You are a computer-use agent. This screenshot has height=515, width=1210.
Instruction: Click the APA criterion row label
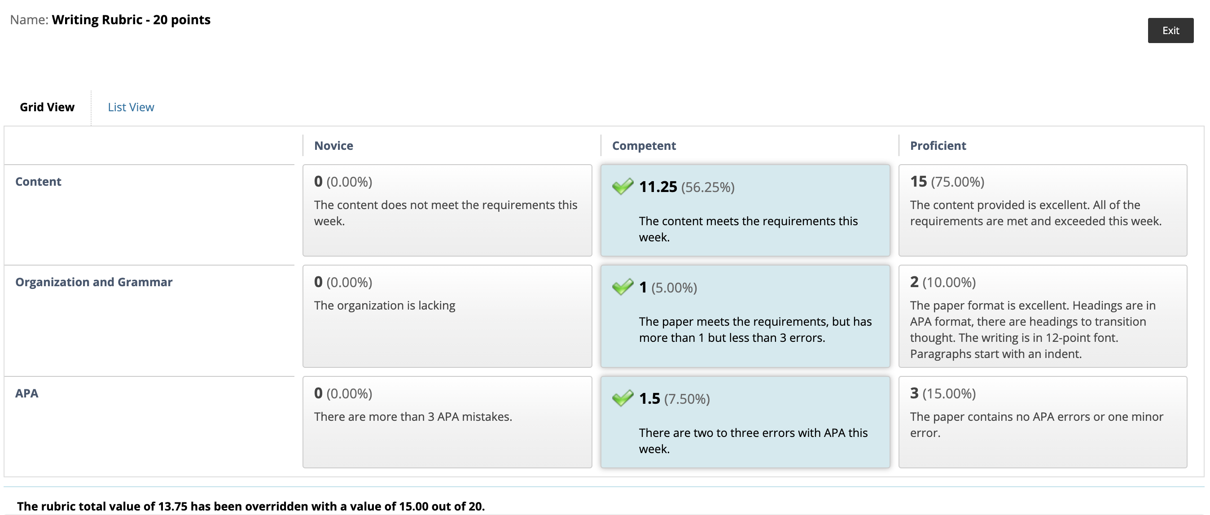[27, 393]
